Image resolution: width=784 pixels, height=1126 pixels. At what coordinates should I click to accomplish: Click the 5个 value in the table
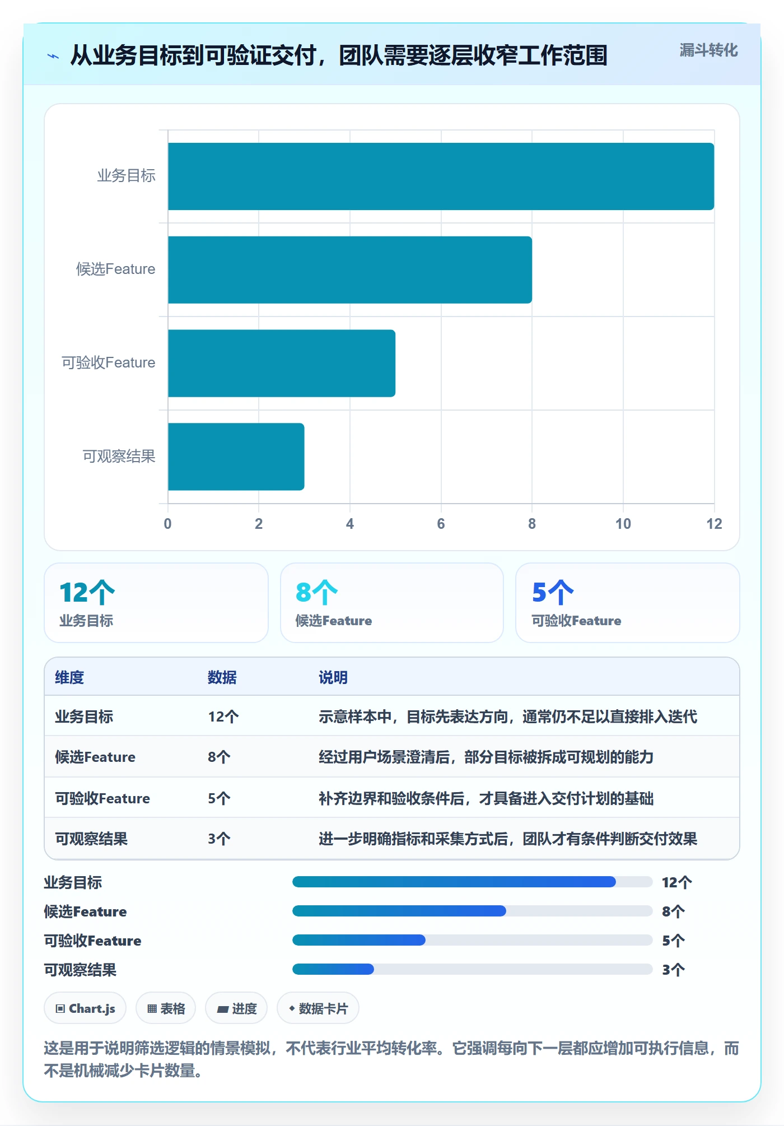pos(219,798)
